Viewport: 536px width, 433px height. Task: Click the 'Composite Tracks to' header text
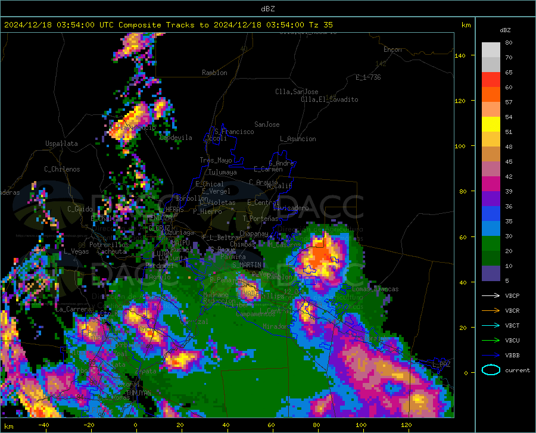tap(164, 25)
